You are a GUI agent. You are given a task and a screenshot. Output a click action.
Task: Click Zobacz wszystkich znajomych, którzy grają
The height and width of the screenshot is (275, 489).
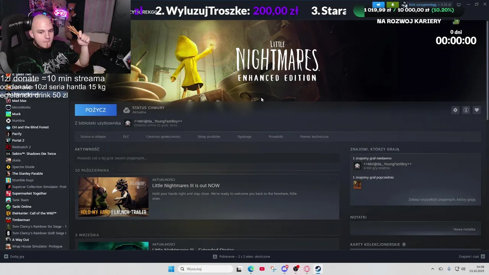click(x=442, y=199)
